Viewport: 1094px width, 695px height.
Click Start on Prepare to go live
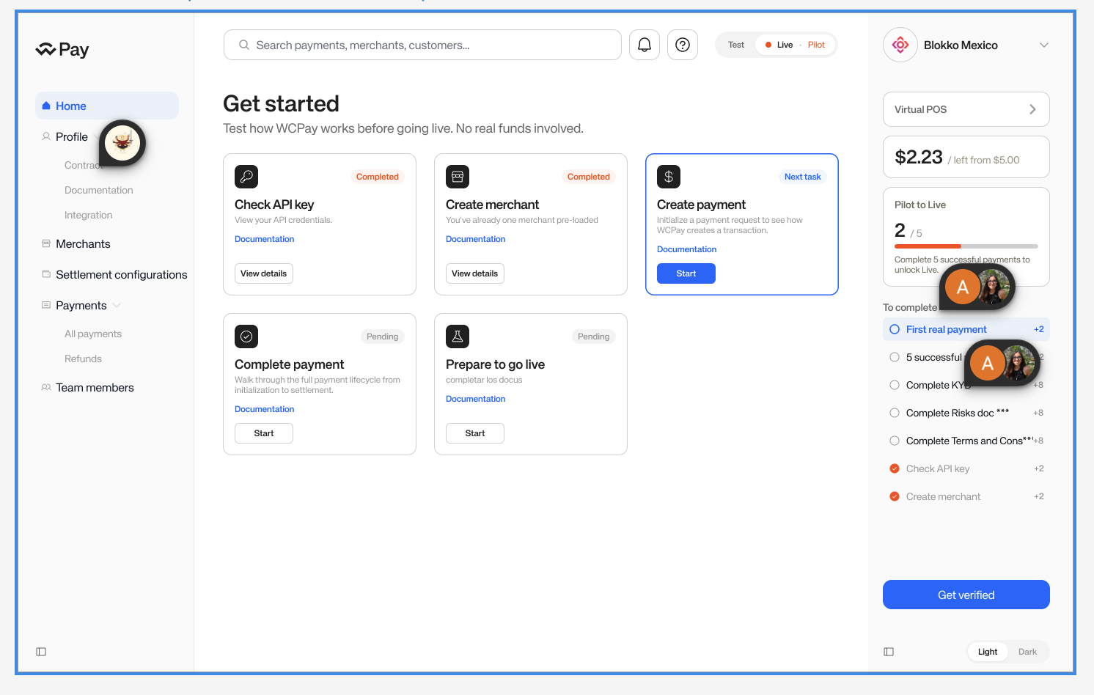point(475,433)
